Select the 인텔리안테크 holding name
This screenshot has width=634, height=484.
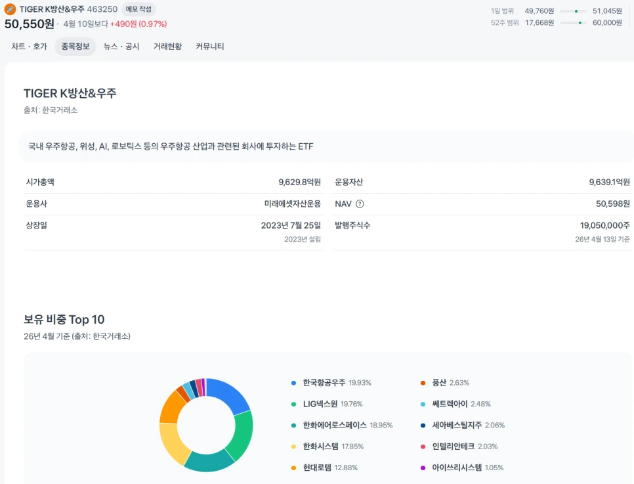[x=454, y=447]
